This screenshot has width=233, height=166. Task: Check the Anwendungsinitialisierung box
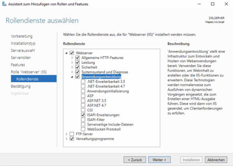83,91
